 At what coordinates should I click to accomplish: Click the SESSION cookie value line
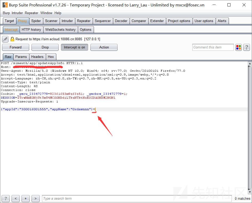tap(58, 98)
